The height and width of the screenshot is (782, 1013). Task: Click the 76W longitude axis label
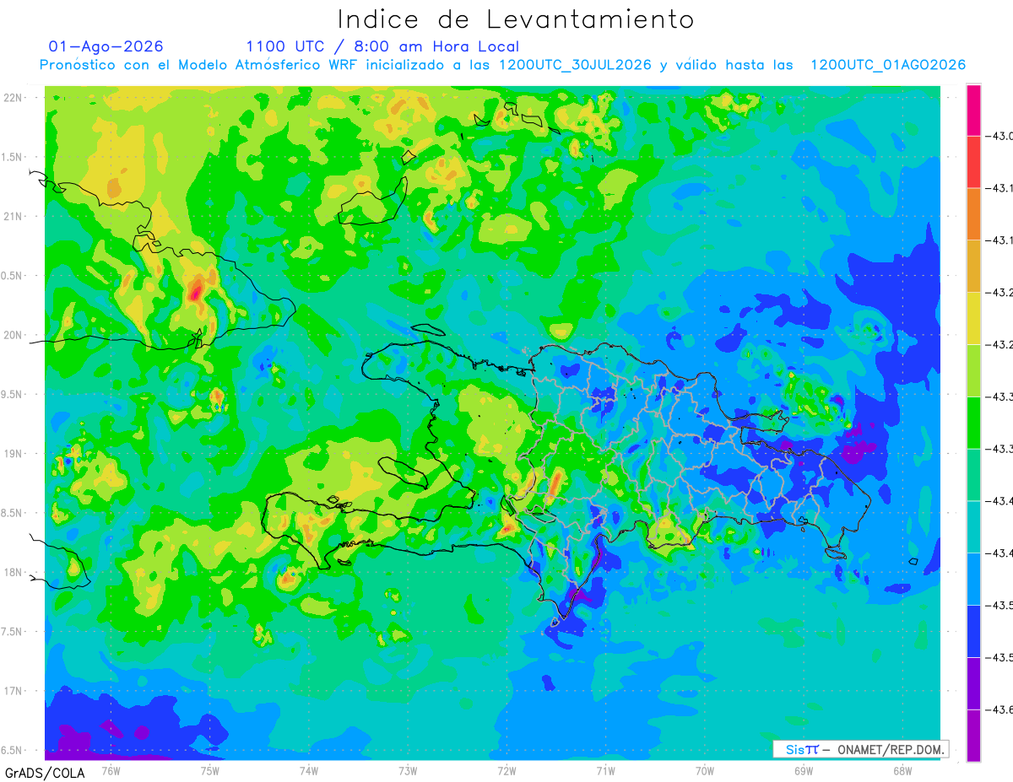pyautogui.click(x=111, y=770)
